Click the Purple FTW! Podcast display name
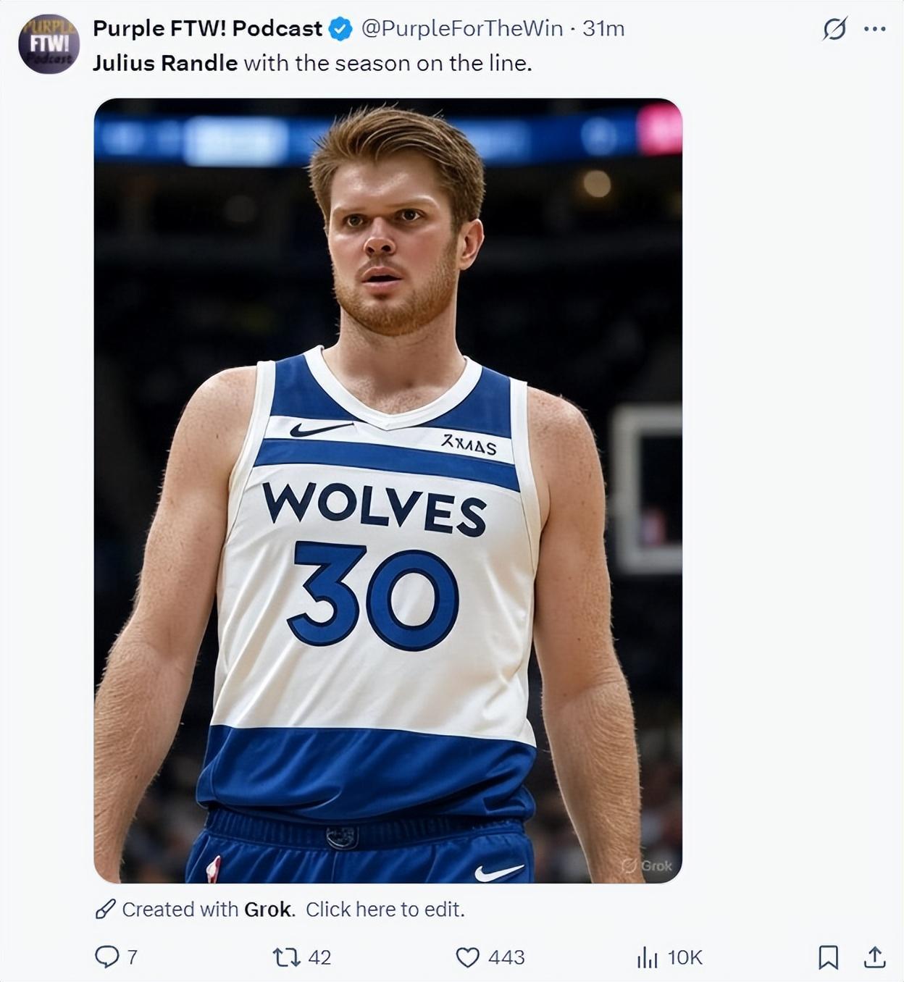Screen dimensions: 904x982 [207, 28]
